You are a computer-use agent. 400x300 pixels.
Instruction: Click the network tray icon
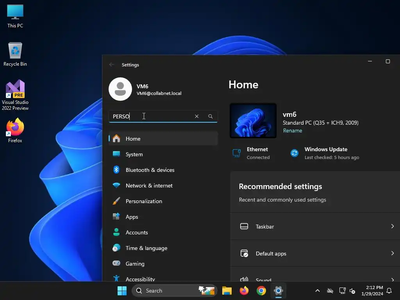point(342,291)
